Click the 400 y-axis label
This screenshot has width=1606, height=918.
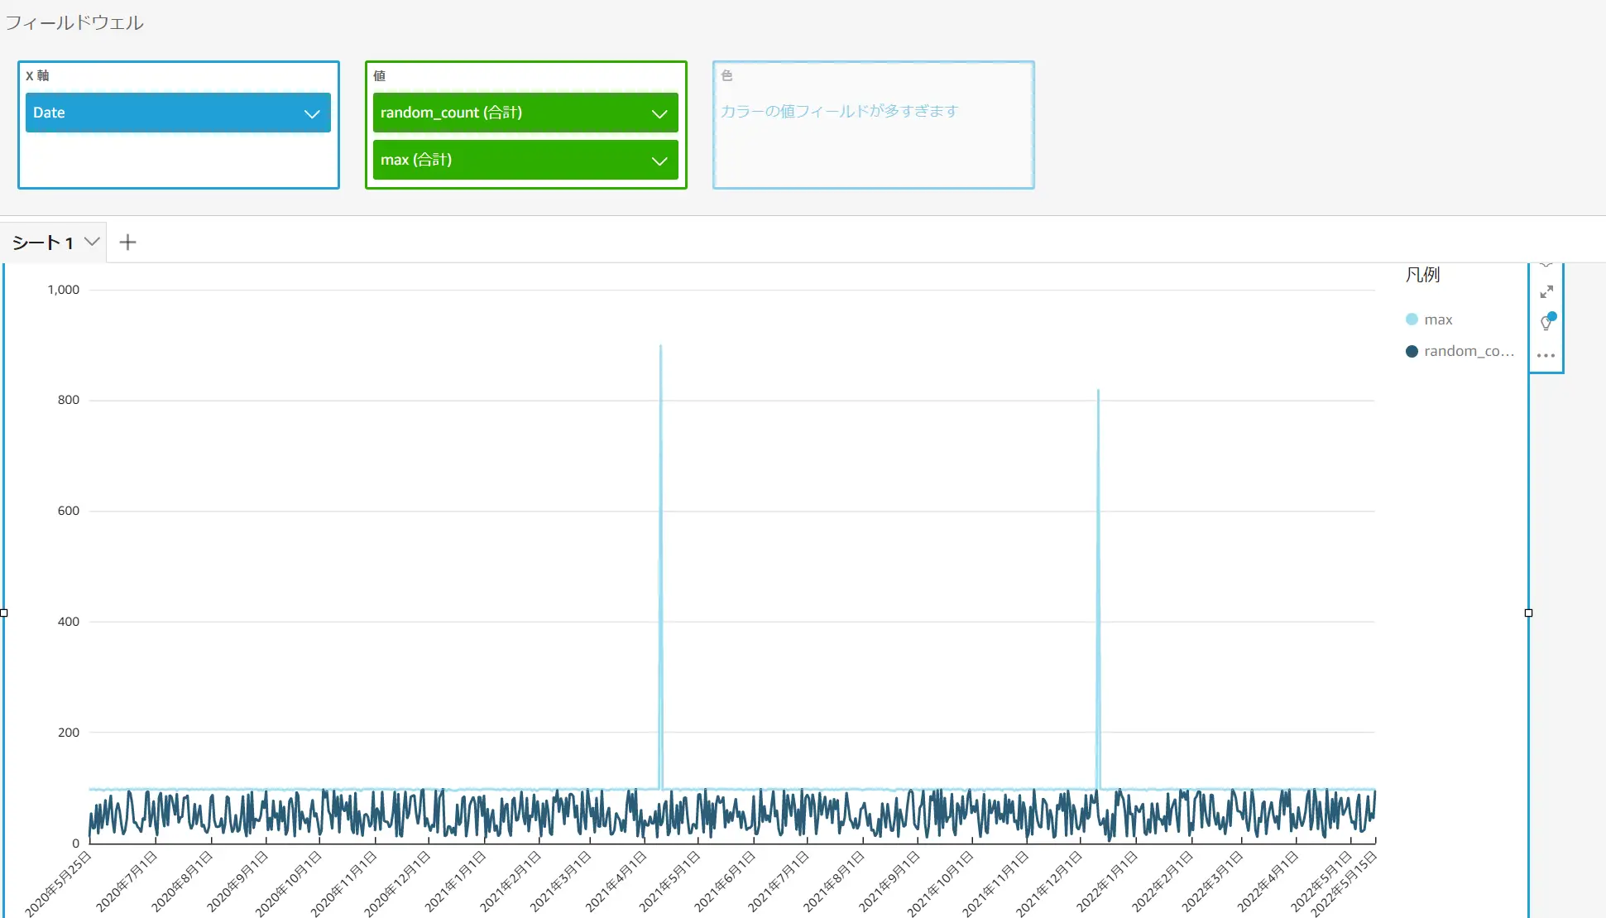coord(69,622)
